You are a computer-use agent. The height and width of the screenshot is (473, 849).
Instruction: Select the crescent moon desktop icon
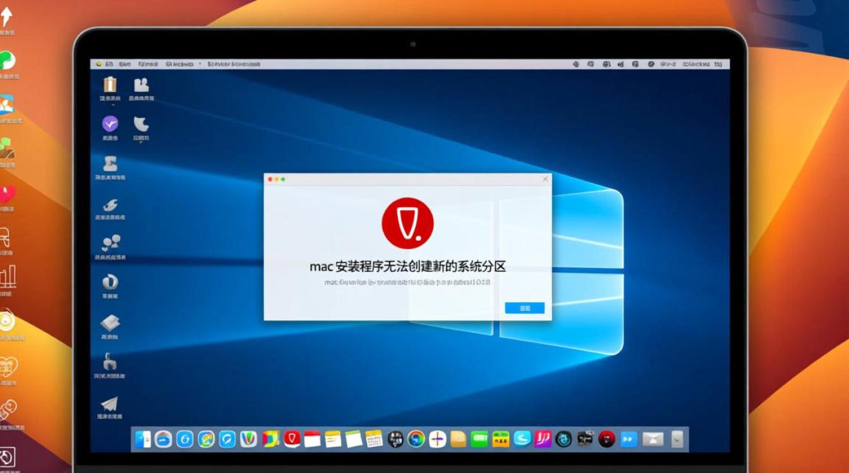tap(141, 124)
